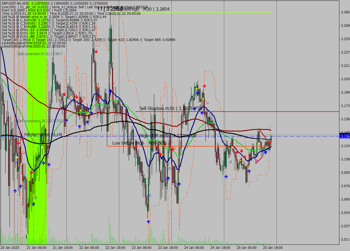Image resolution: width=350 pixels, height=251 pixels.
Task: Click the 'Low before High M30-BOS' label
Action: click(139, 143)
